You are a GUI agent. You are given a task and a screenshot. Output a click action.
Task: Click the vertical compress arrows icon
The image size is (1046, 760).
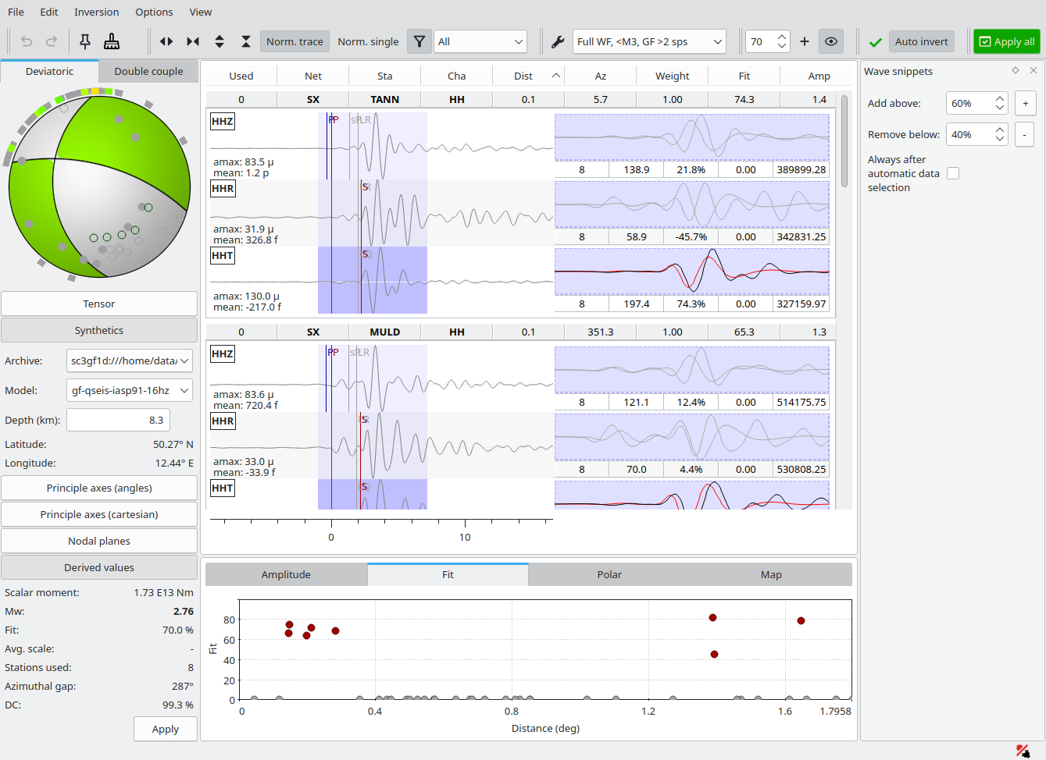click(x=246, y=41)
